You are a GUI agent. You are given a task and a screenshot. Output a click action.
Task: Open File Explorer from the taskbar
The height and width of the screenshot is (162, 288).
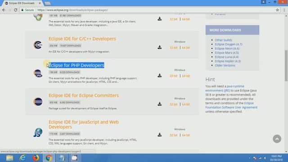(9, 158)
